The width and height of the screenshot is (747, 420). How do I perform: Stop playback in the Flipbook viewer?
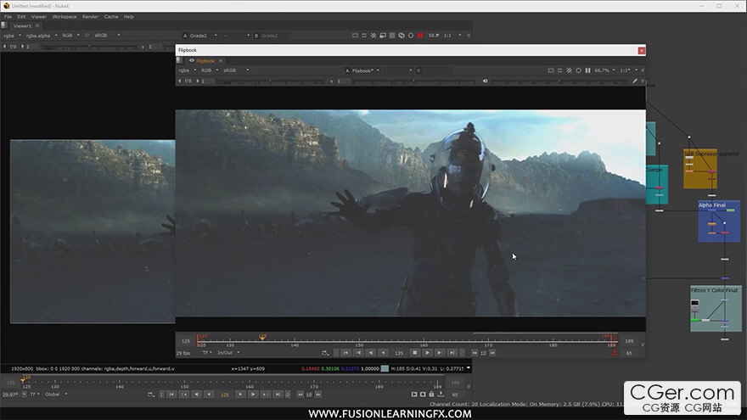(x=414, y=353)
